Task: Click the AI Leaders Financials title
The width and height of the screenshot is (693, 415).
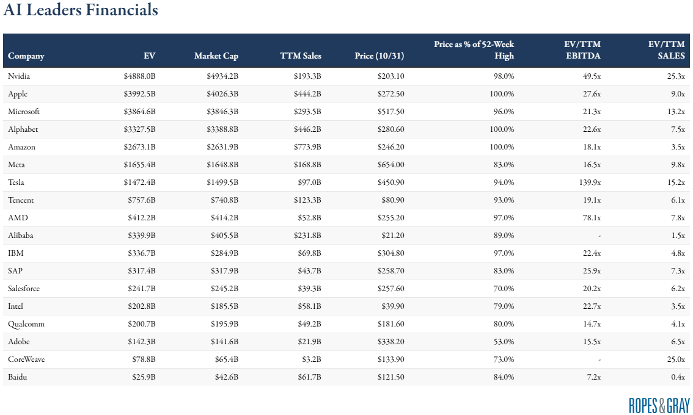Action: pos(81,10)
